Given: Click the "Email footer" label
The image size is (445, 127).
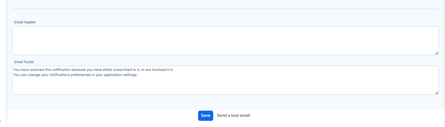Looking at the screenshot, I should pos(24,62).
